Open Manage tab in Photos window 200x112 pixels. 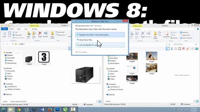137,29
